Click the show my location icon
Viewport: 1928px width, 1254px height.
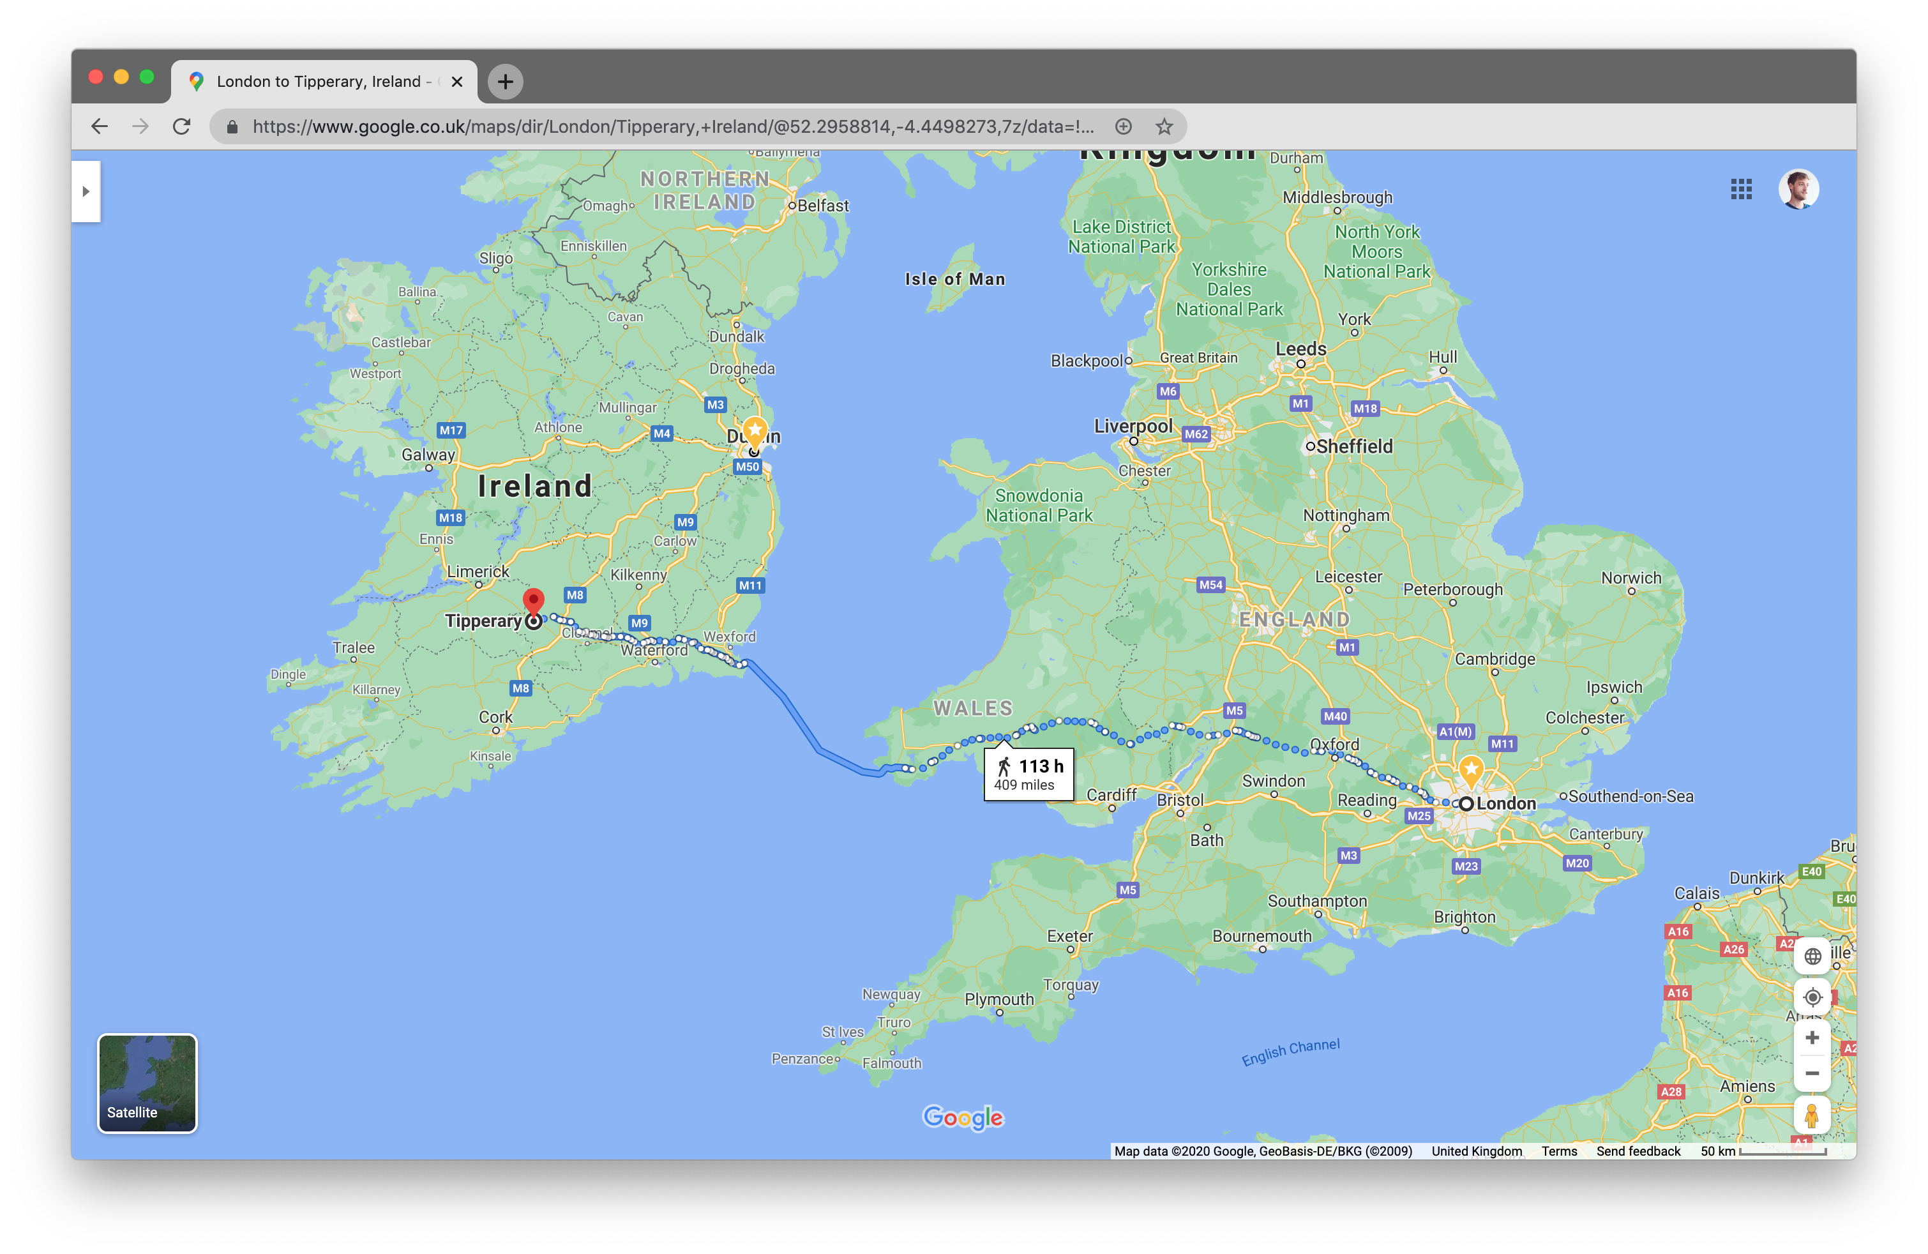point(1812,997)
